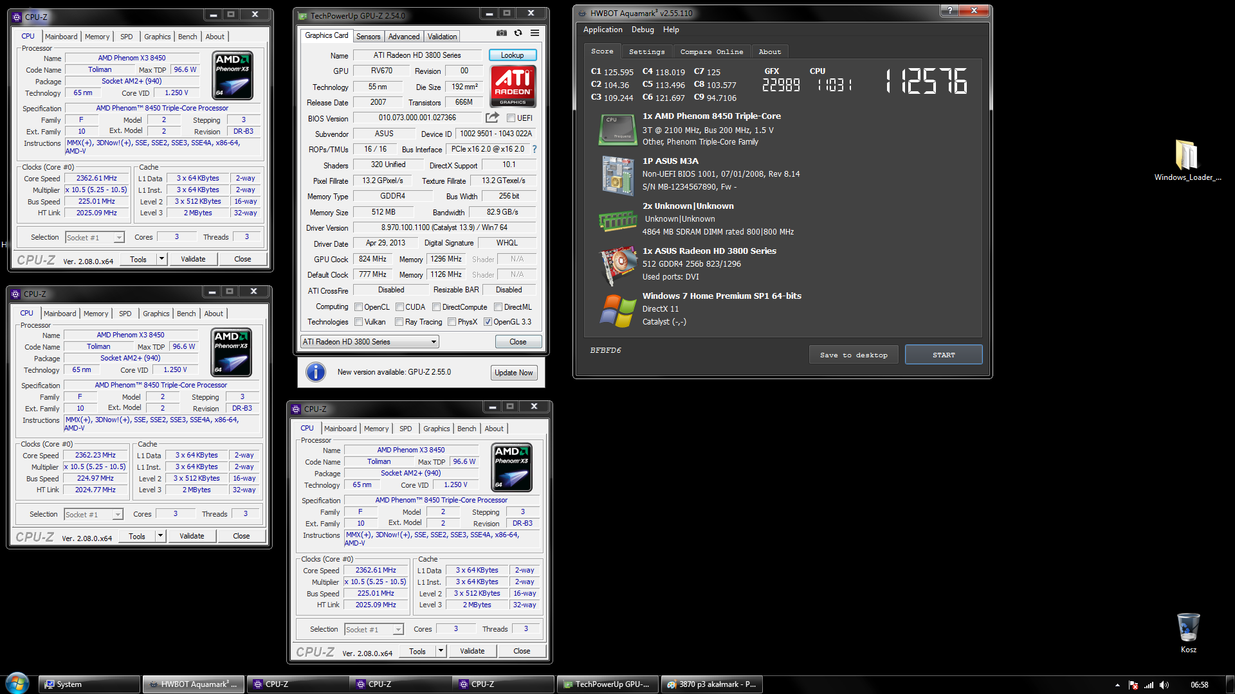This screenshot has height=694, width=1235.
Task: Click Validate in top-left CPU-Z
Action: point(193,259)
